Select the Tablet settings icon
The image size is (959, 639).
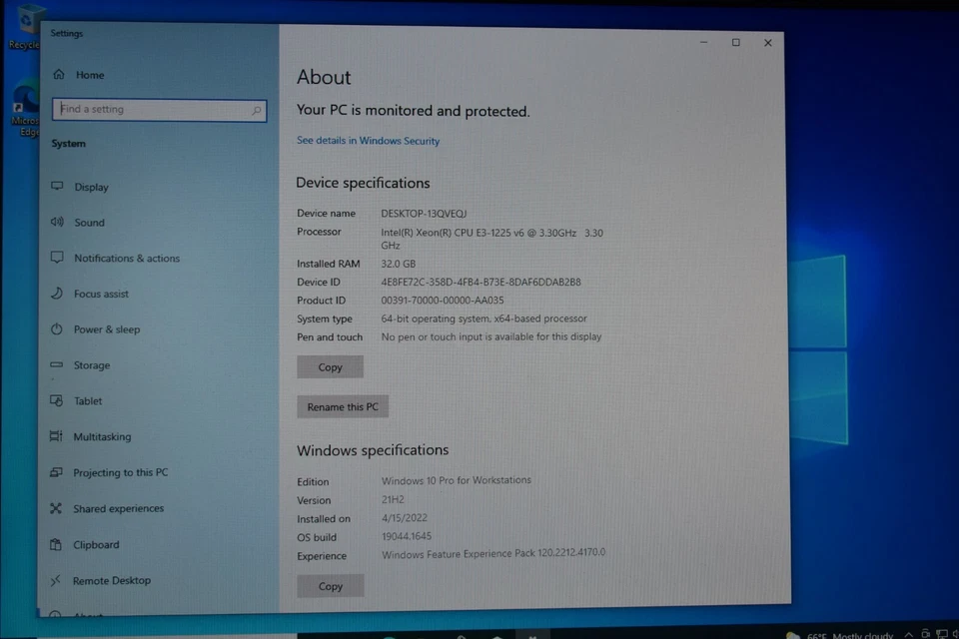click(56, 400)
